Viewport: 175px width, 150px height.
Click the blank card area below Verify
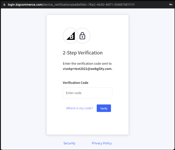pyautogui.click(x=87, y=124)
